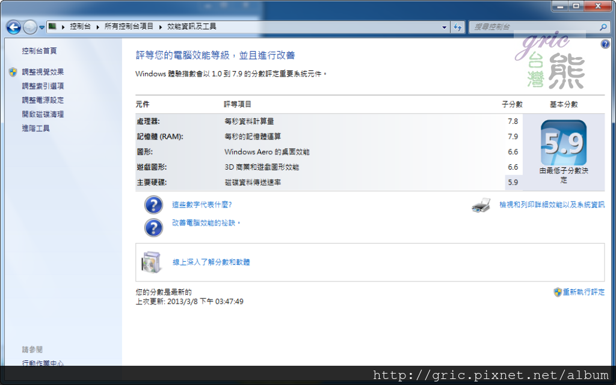The height and width of the screenshot is (385, 616).
Task: Expand arrow after 所有控制台項目 breadcrumb
Action: 160,26
